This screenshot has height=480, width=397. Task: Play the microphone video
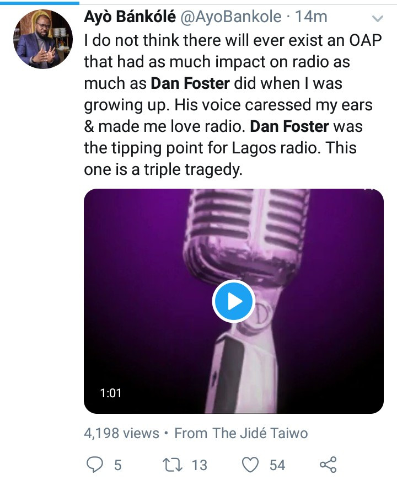[234, 301]
